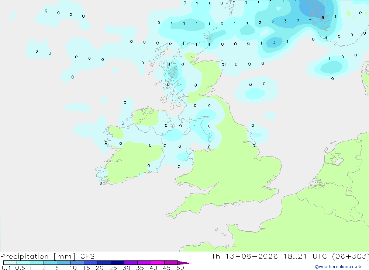369x270 pixels.
Task: Choose the 40–45 mm magenta legend swatch
Action: [158, 263]
